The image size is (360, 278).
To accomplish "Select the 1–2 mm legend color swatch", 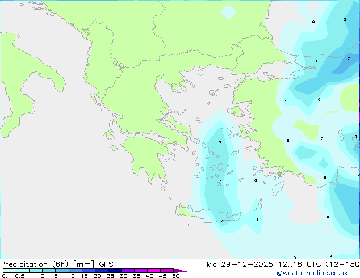I will coord(36,271).
